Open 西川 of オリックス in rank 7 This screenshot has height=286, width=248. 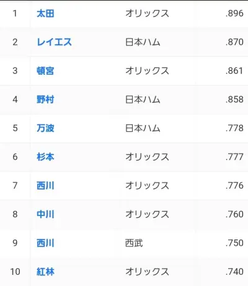click(45, 186)
